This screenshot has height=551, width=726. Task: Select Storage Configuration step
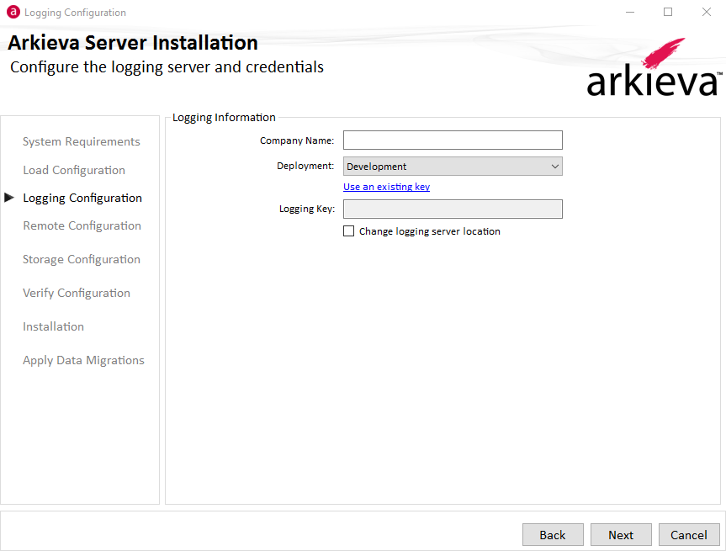point(81,260)
